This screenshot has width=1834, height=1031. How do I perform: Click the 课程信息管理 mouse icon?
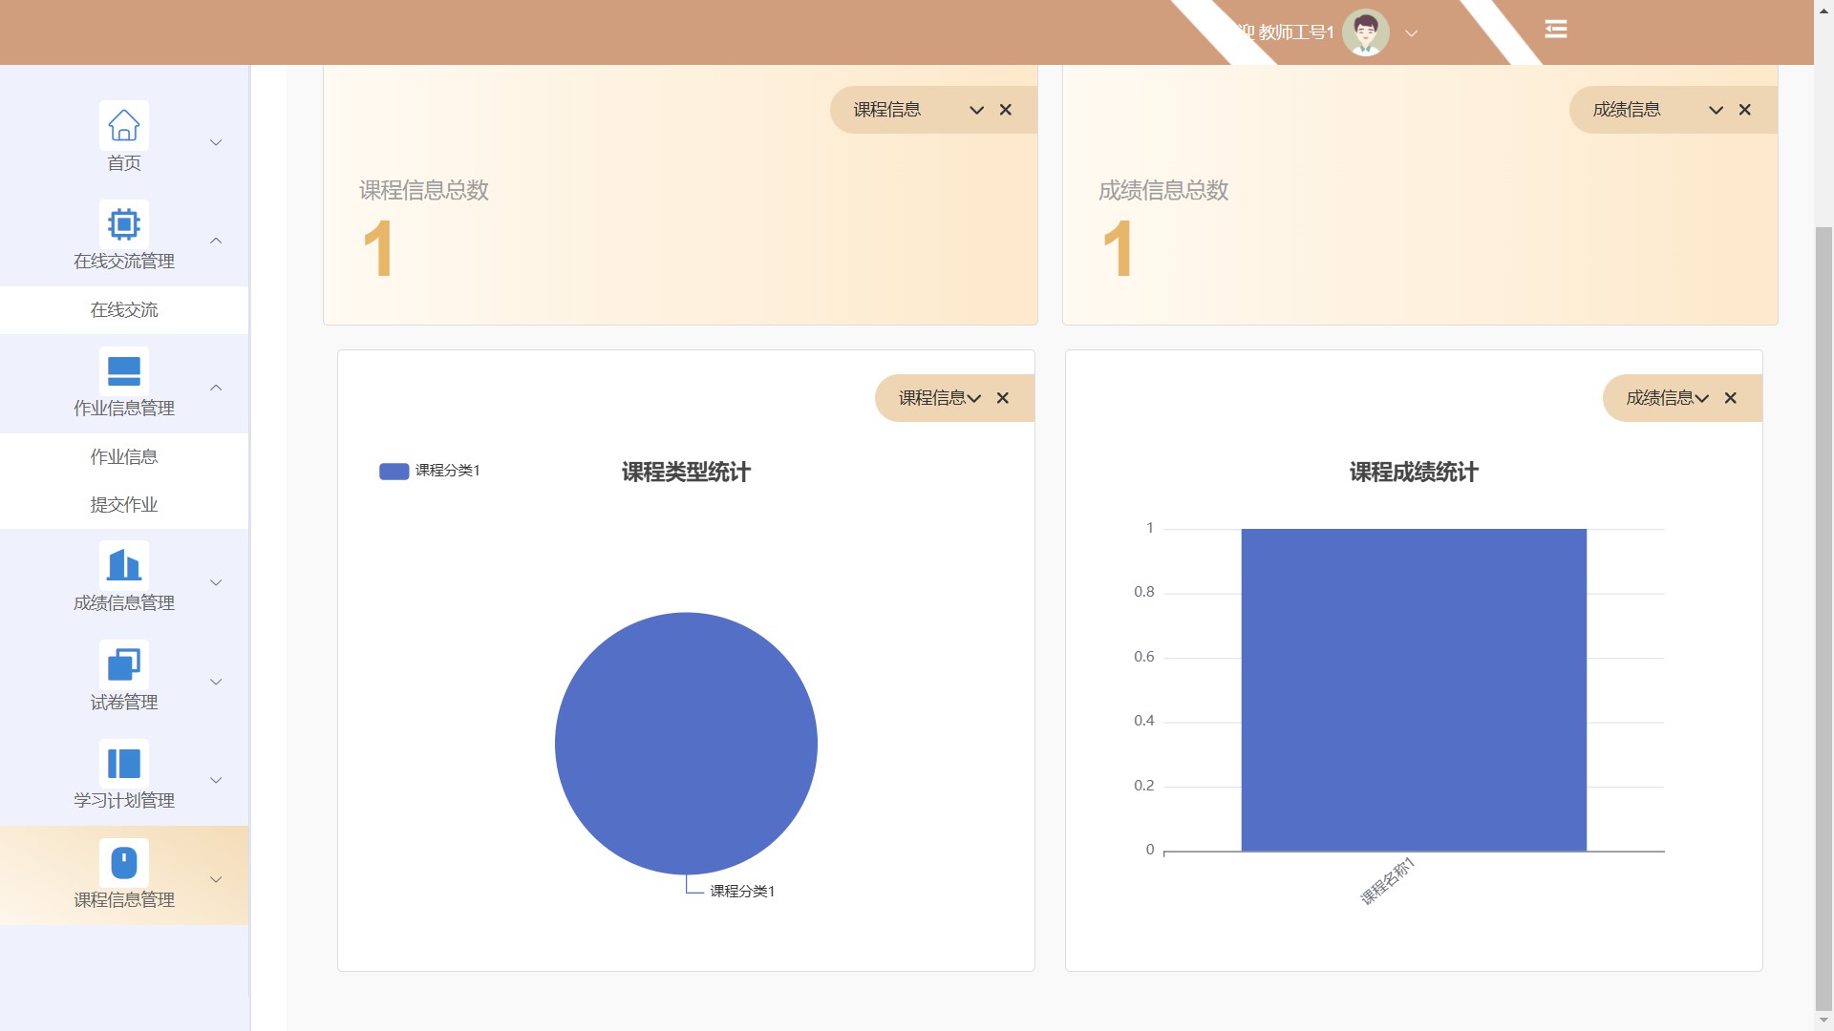[123, 863]
